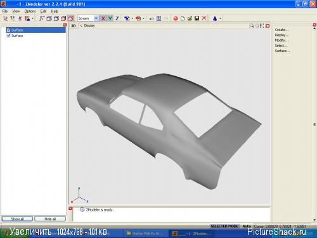Switch to folder window taskbar button
317x238 pixels.
[x=145, y=234]
